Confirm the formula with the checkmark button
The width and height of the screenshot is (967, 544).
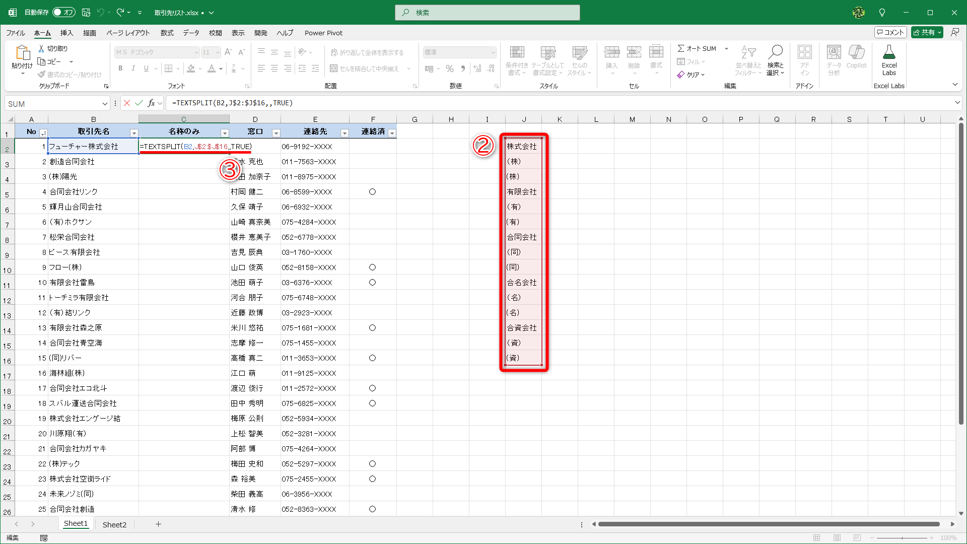139,103
